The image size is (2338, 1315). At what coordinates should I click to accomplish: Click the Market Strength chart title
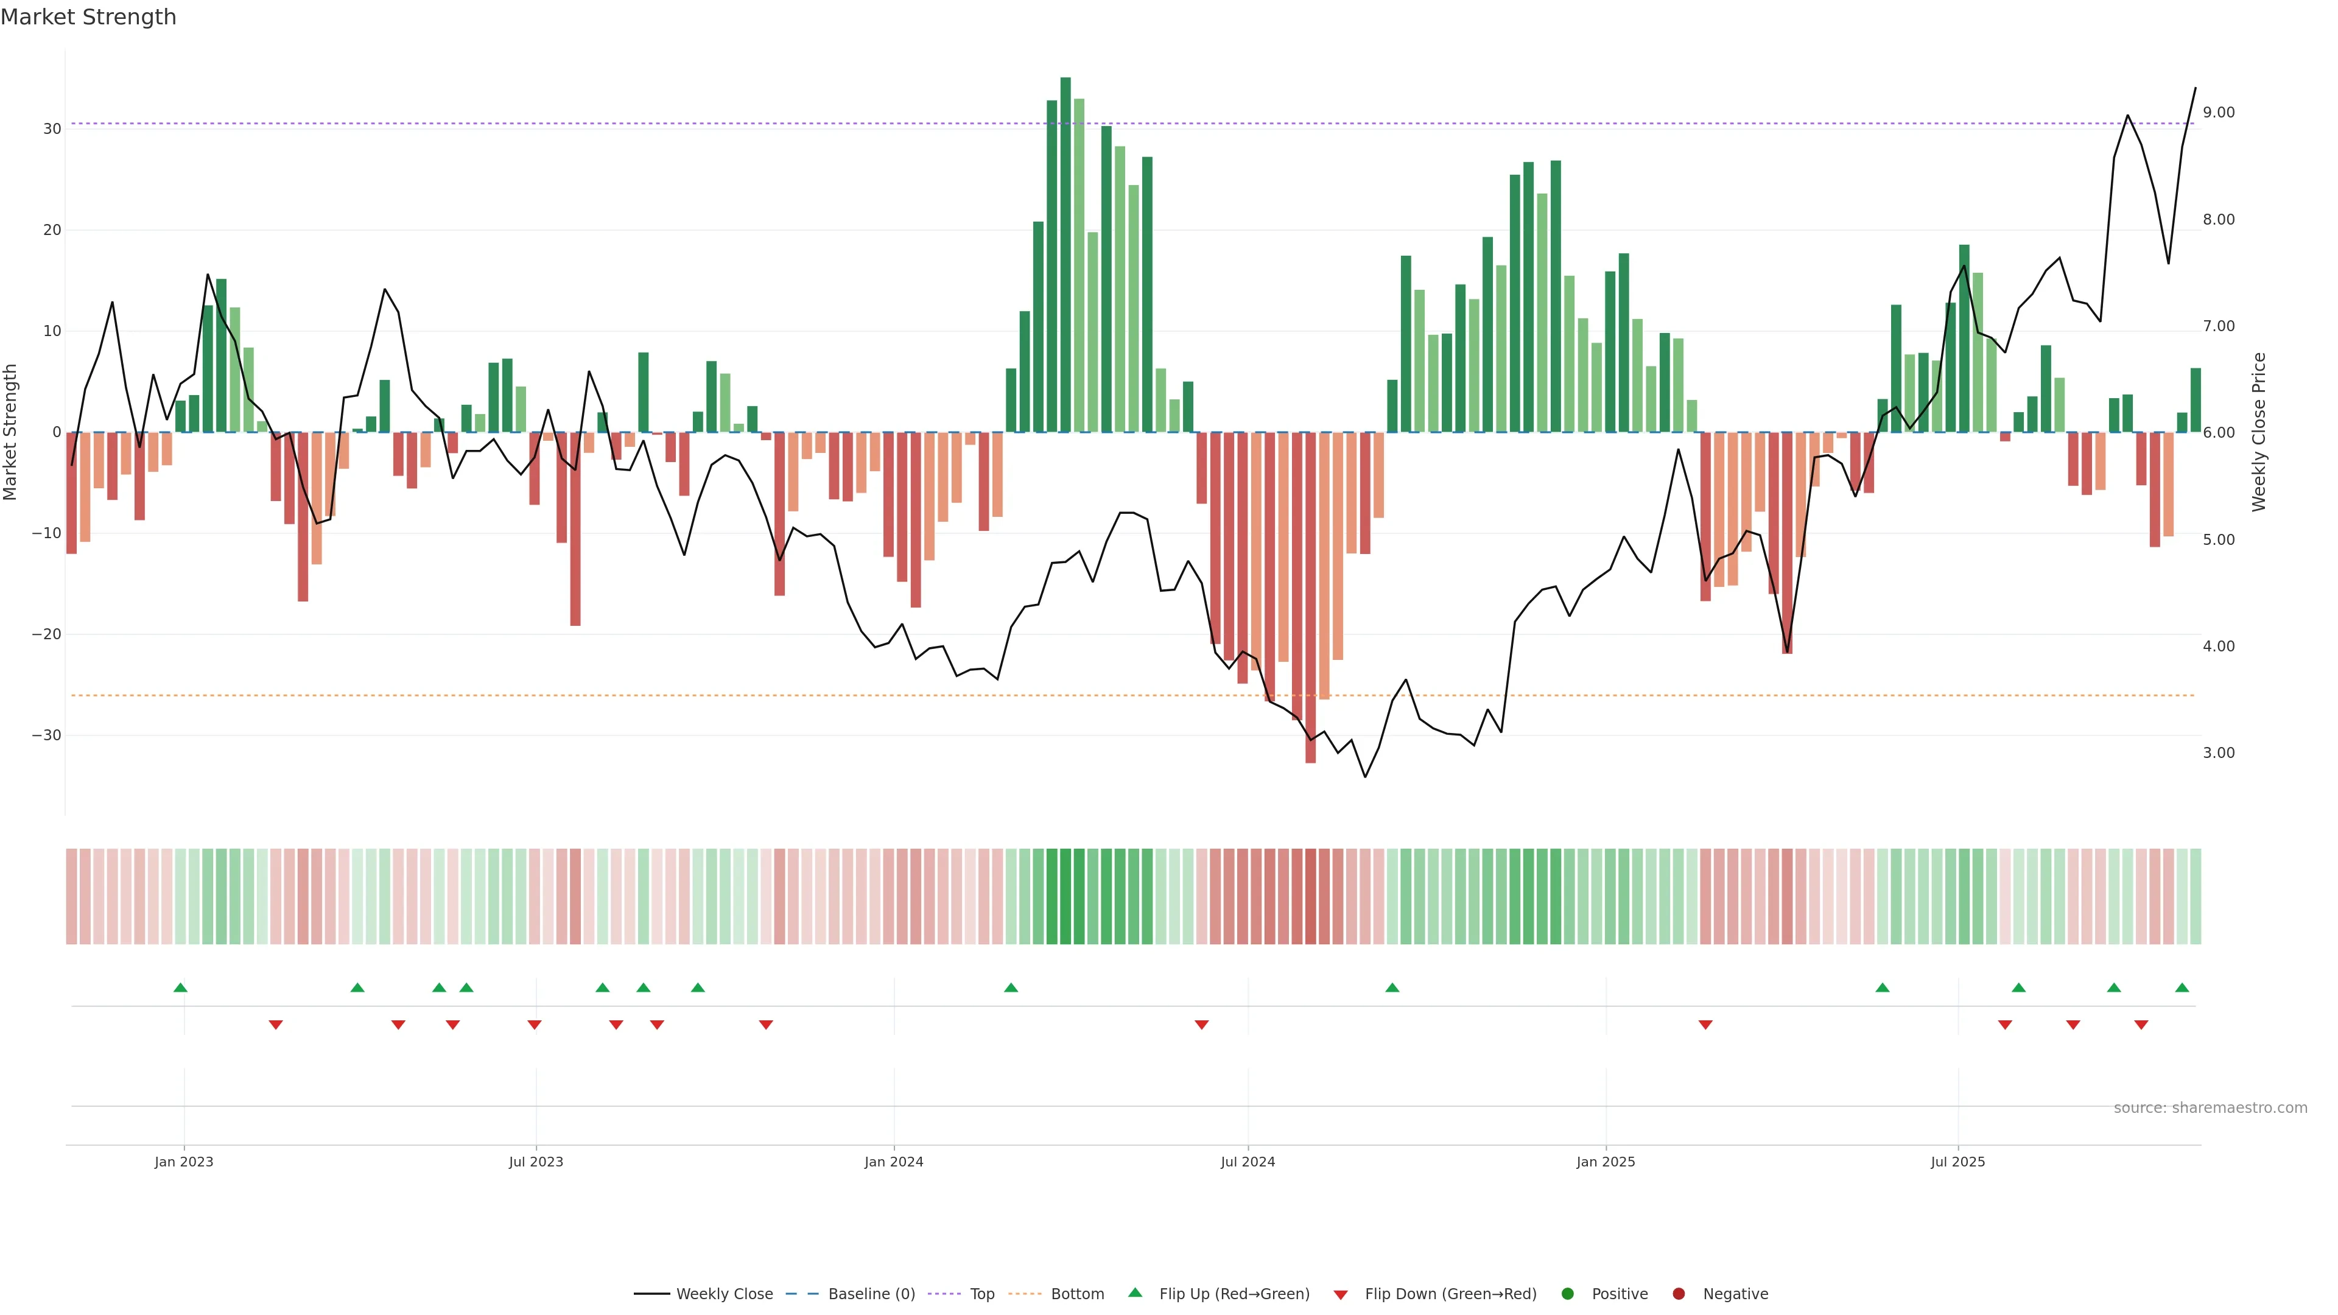coord(88,17)
